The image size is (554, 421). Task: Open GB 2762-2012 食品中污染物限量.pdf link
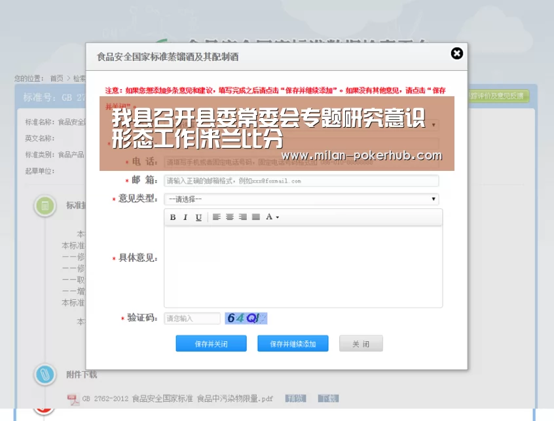177,399
